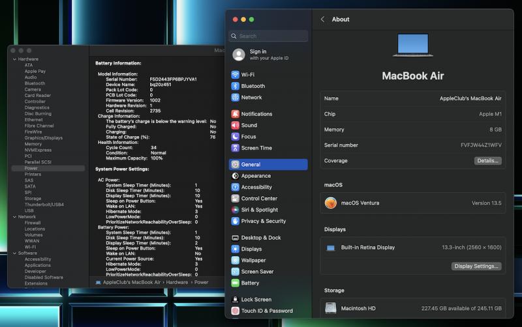Open Privacy & Security hand icon
The height and width of the screenshot is (327, 522).
235,221
